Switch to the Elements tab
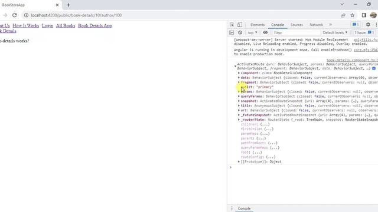The image size is (378, 212). (258, 25)
